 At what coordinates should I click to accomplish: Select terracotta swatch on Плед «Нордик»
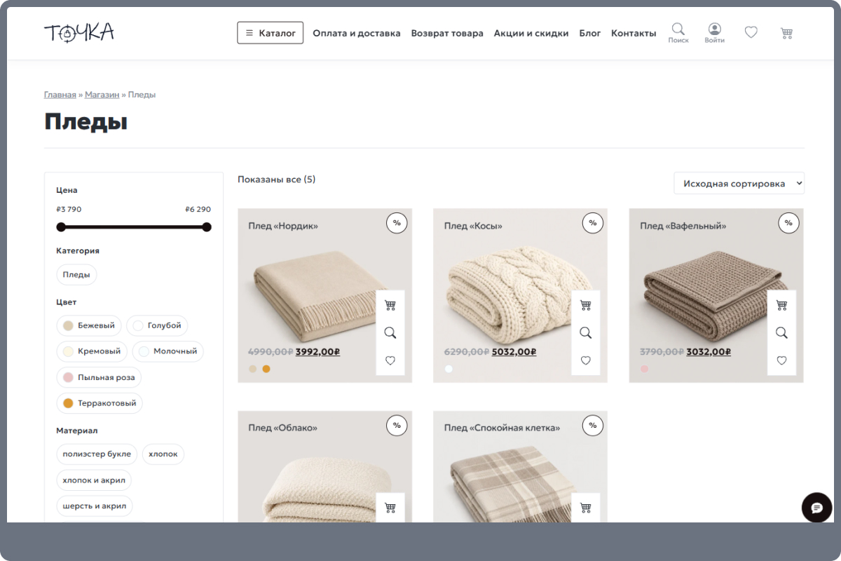(x=266, y=369)
